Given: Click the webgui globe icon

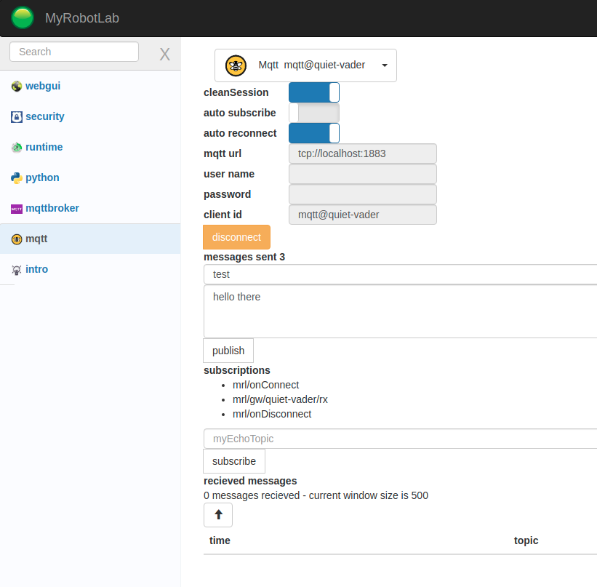Looking at the screenshot, I should click(17, 86).
